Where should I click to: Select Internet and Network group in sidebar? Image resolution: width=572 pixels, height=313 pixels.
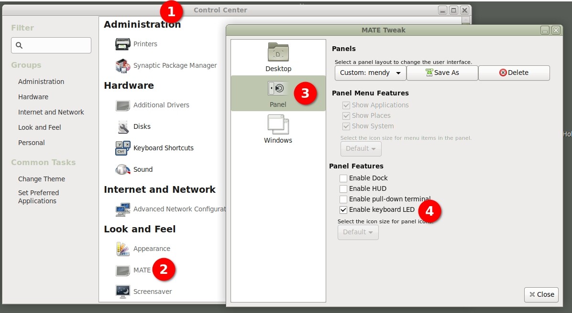coord(51,113)
